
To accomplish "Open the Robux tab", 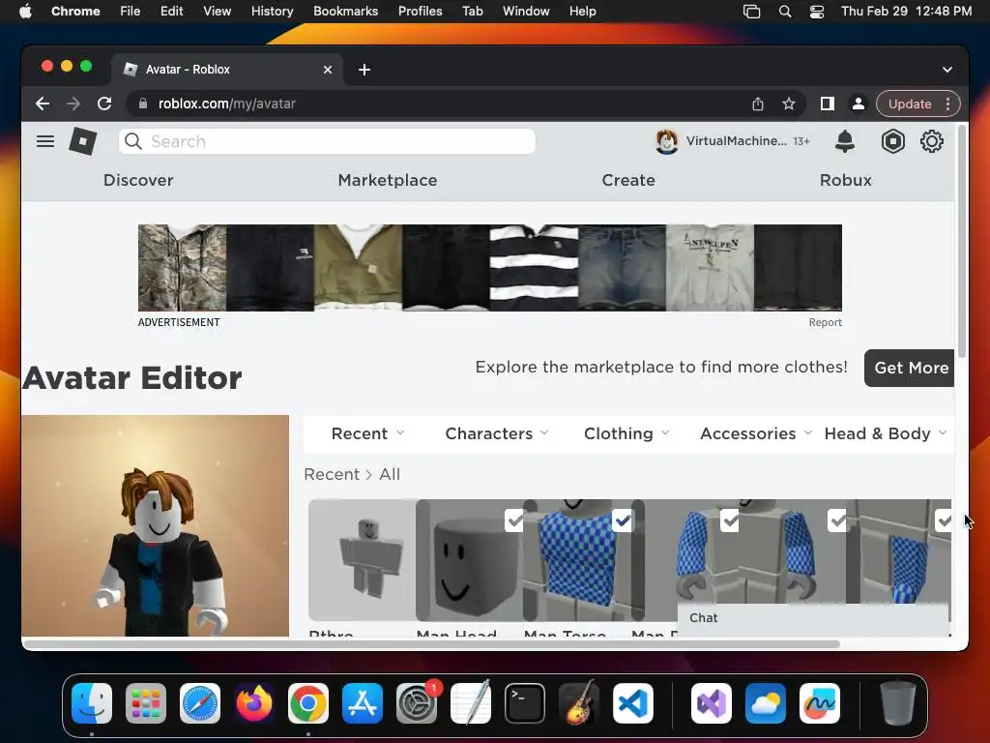I will [845, 180].
